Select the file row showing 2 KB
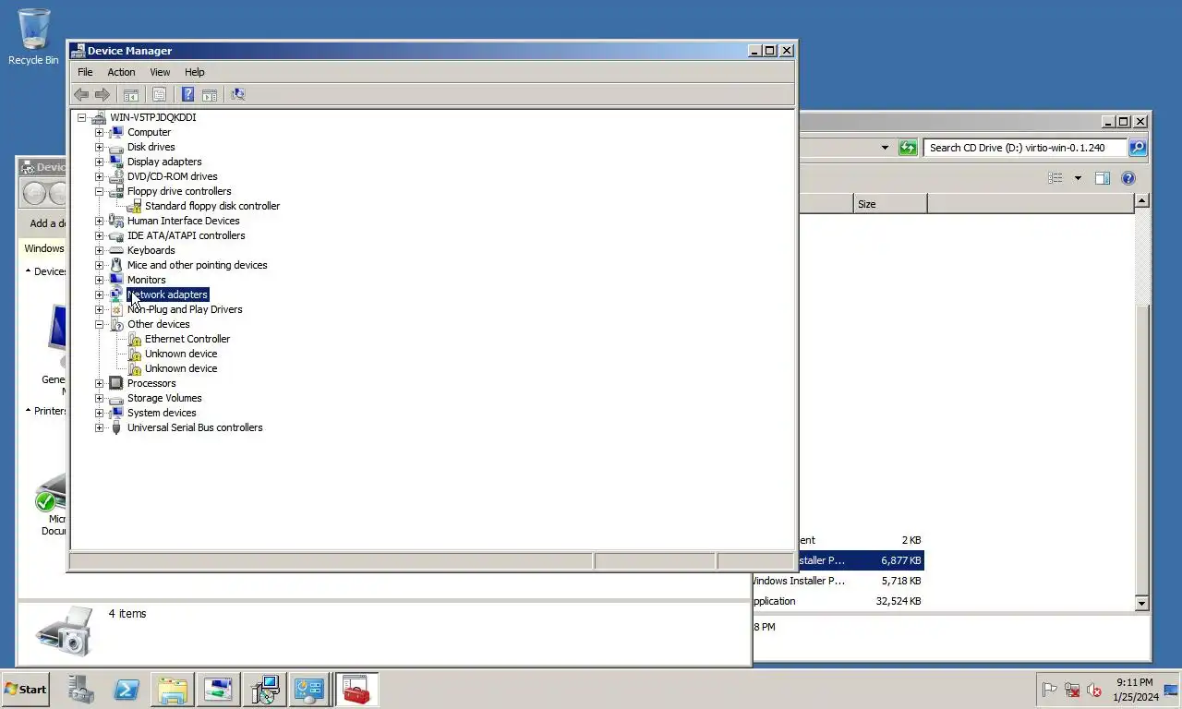 tap(861, 540)
